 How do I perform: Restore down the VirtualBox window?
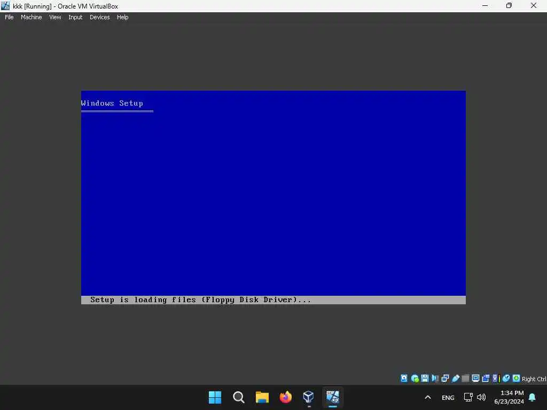coord(509,5)
